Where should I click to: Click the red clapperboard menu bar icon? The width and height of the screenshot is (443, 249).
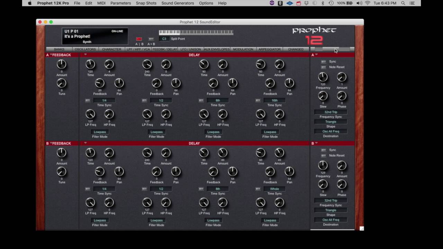tap(298, 3)
